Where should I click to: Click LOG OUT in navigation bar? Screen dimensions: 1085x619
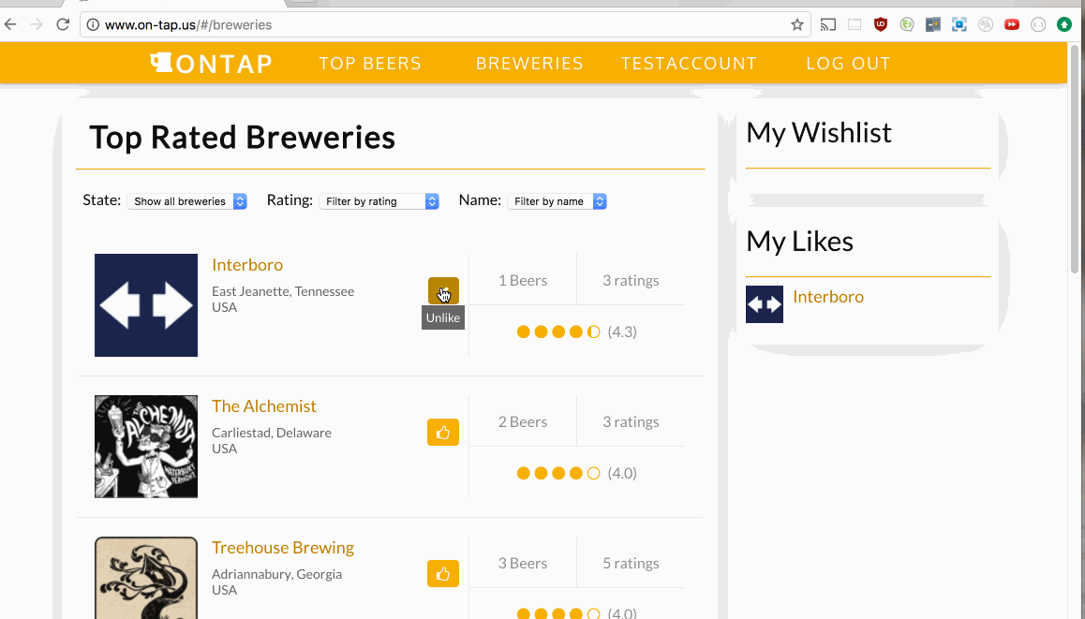pyautogui.click(x=848, y=64)
